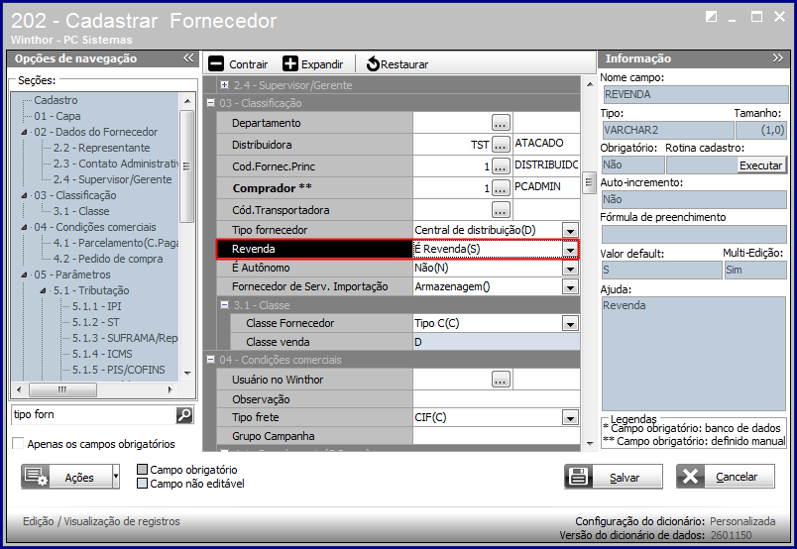
Task: Toggle Apenas os campos obrigatórios checkbox
Action: pos(18,443)
